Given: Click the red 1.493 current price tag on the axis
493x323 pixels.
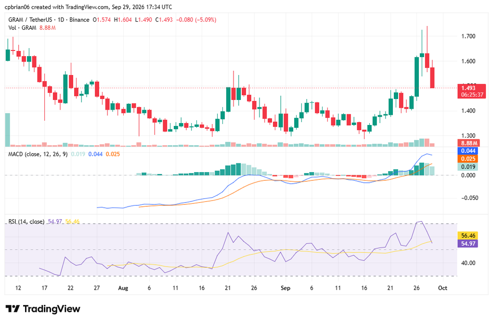Looking at the screenshot, I should (x=468, y=88).
